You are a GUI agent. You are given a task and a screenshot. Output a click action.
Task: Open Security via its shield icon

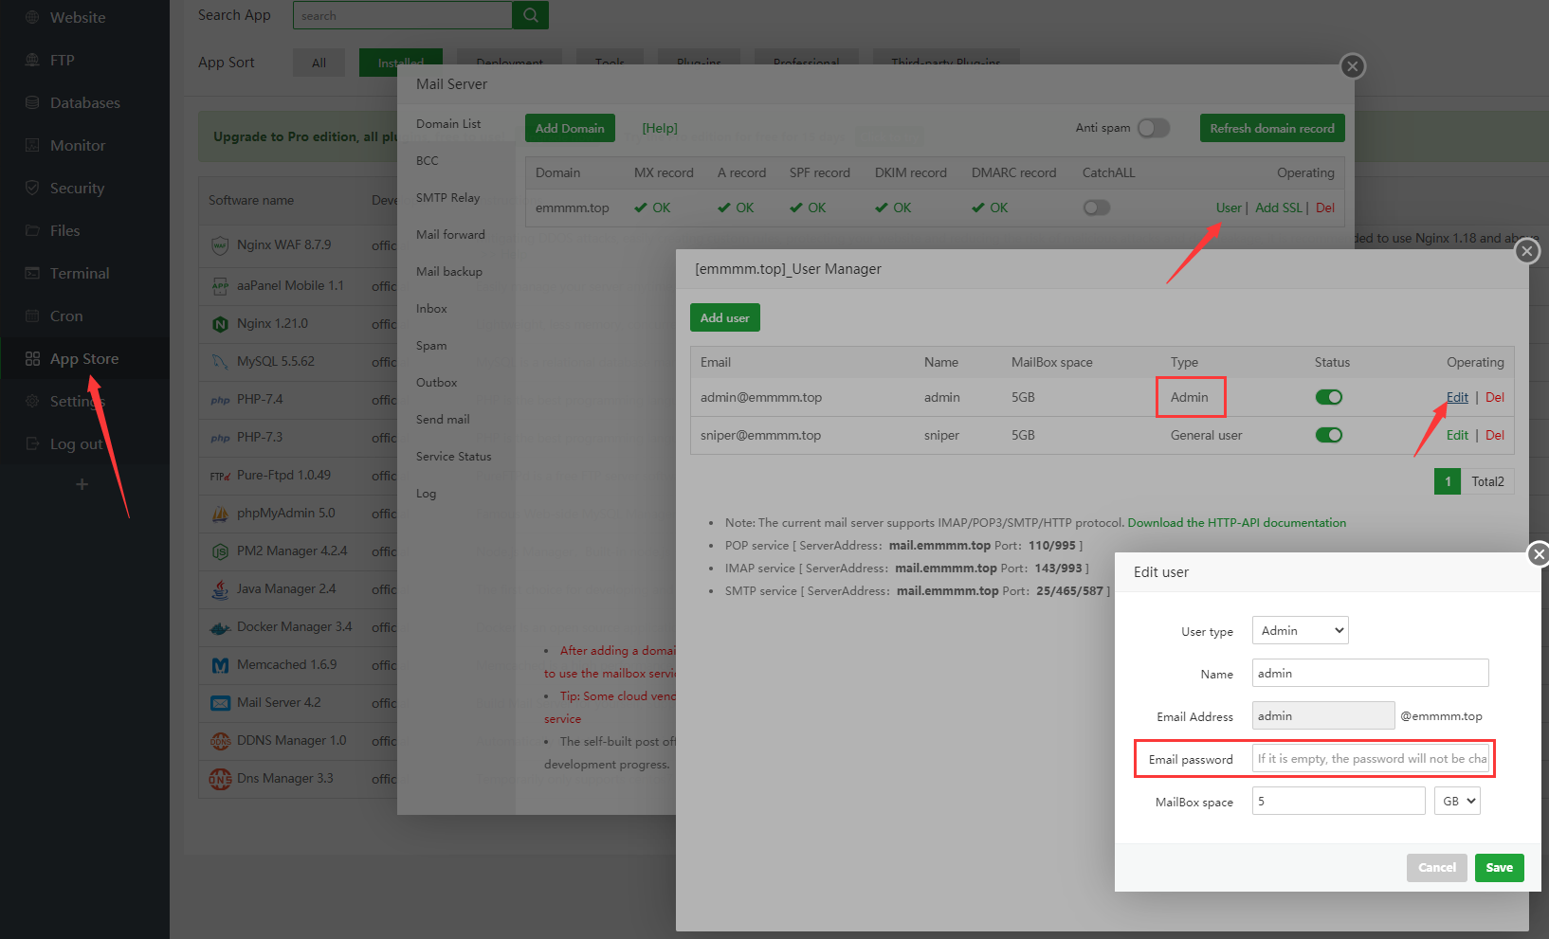tap(32, 188)
